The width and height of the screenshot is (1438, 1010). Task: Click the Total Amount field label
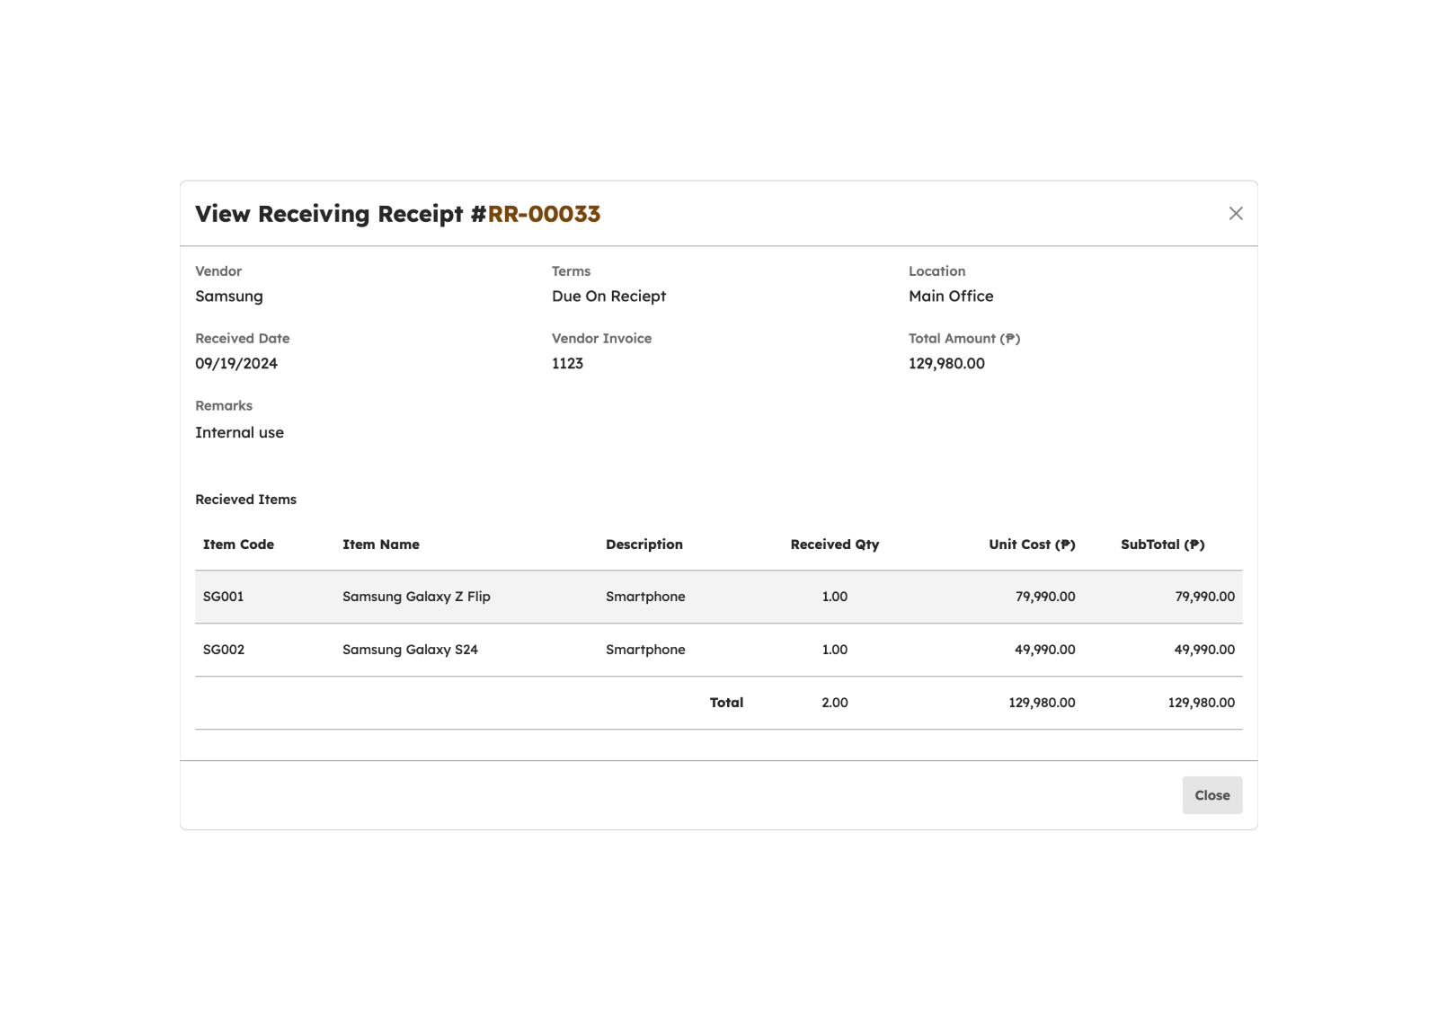[x=964, y=339]
